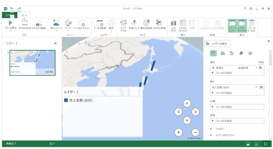Screen dimensions: 273x149
Task: Select the ホーム ribbon tab
Action: (x=24, y=15)
